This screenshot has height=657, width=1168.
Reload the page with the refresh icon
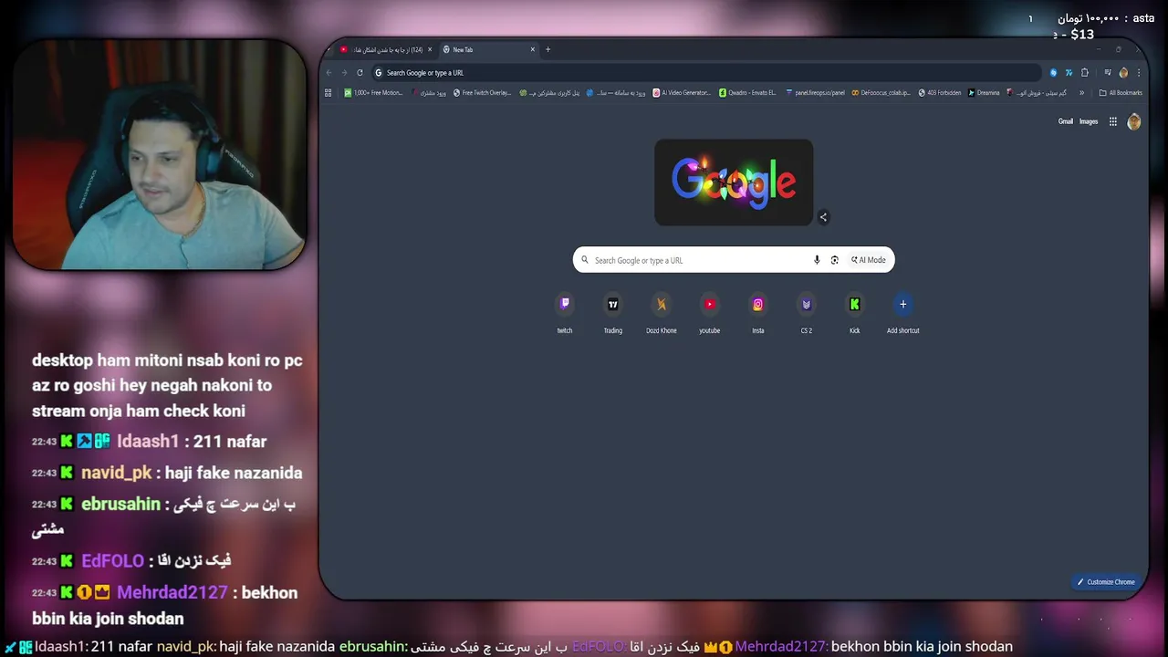click(360, 73)
